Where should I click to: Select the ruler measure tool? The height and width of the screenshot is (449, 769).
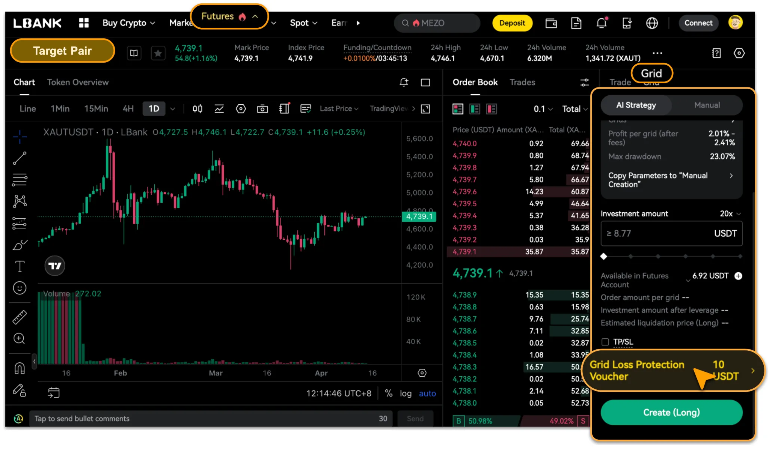click(x=20, y=317)
